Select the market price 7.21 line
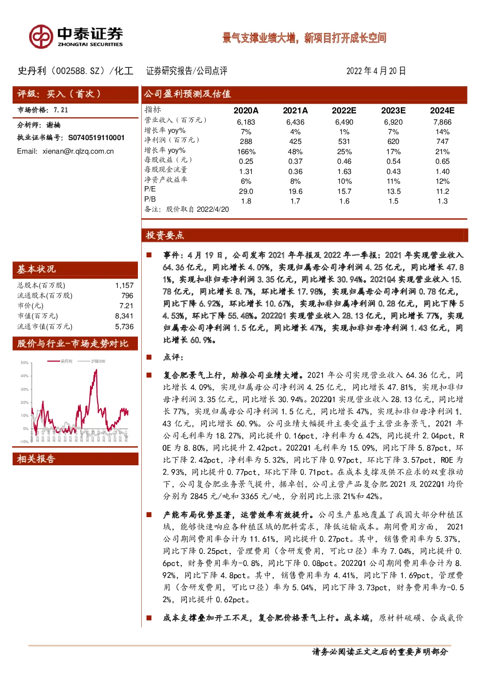This screenshot has width=480, height=680. coord(43,110)
